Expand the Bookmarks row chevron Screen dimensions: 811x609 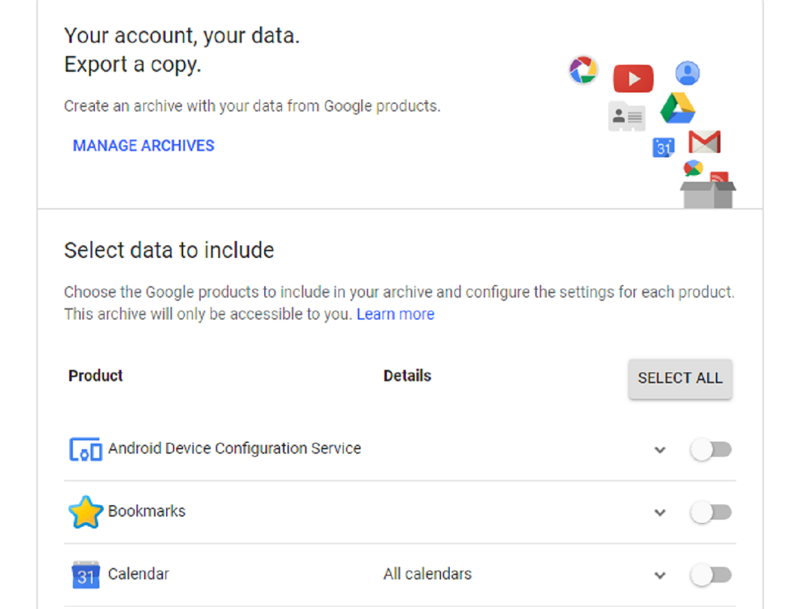tap(660, 512)
